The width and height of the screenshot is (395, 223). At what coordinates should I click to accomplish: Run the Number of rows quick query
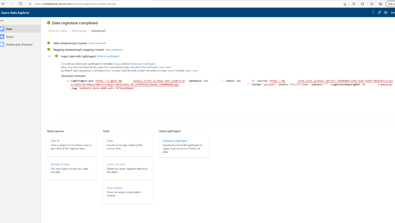pos(72,169)
